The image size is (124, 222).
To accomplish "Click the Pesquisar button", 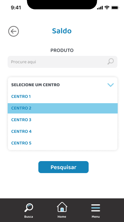I will [x=63, y=167].
